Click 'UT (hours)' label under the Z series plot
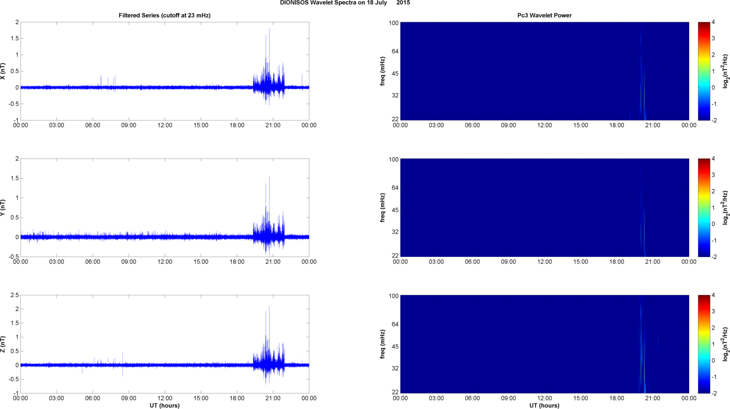730x409 pixels. 165,405
